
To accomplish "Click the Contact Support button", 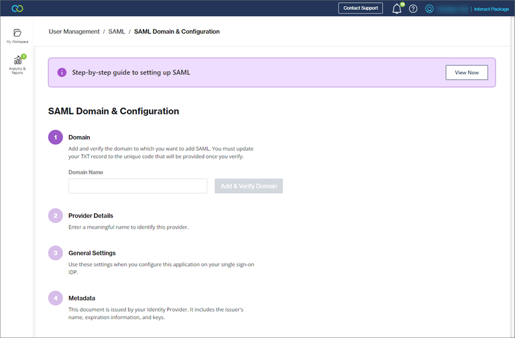I will tap(360, 9).
